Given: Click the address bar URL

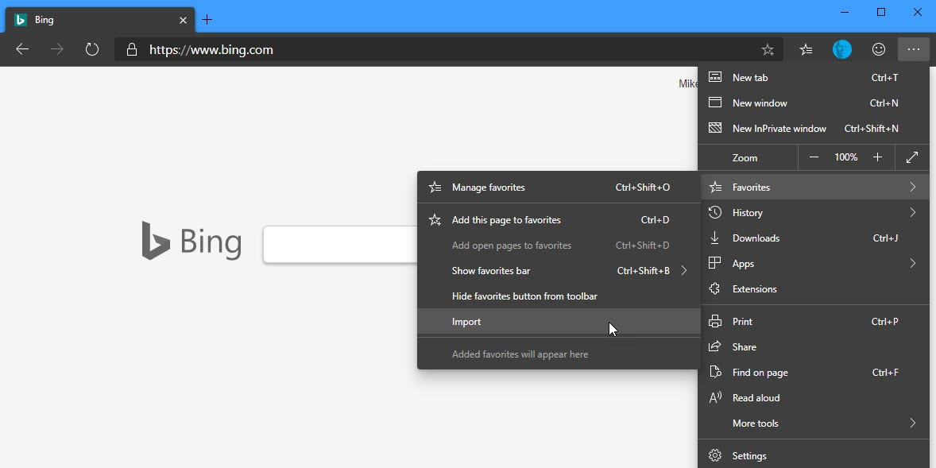Looking at the screenshot, I should (211, 49).
